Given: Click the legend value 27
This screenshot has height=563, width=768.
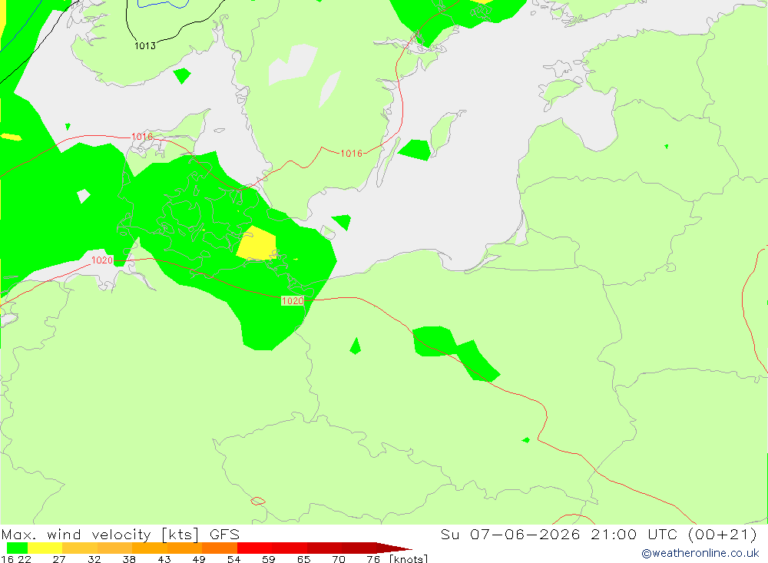Looking at the screenshot, I should tap(59, 559).
